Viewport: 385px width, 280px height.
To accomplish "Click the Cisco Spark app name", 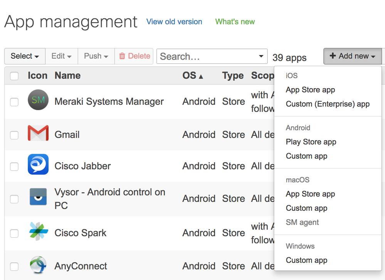I will [x=80, y=233].
